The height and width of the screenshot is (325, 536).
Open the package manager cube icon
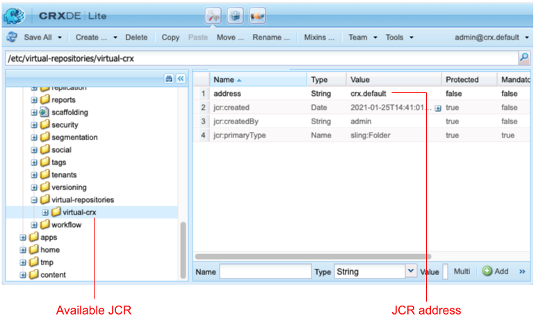(235, 16)
